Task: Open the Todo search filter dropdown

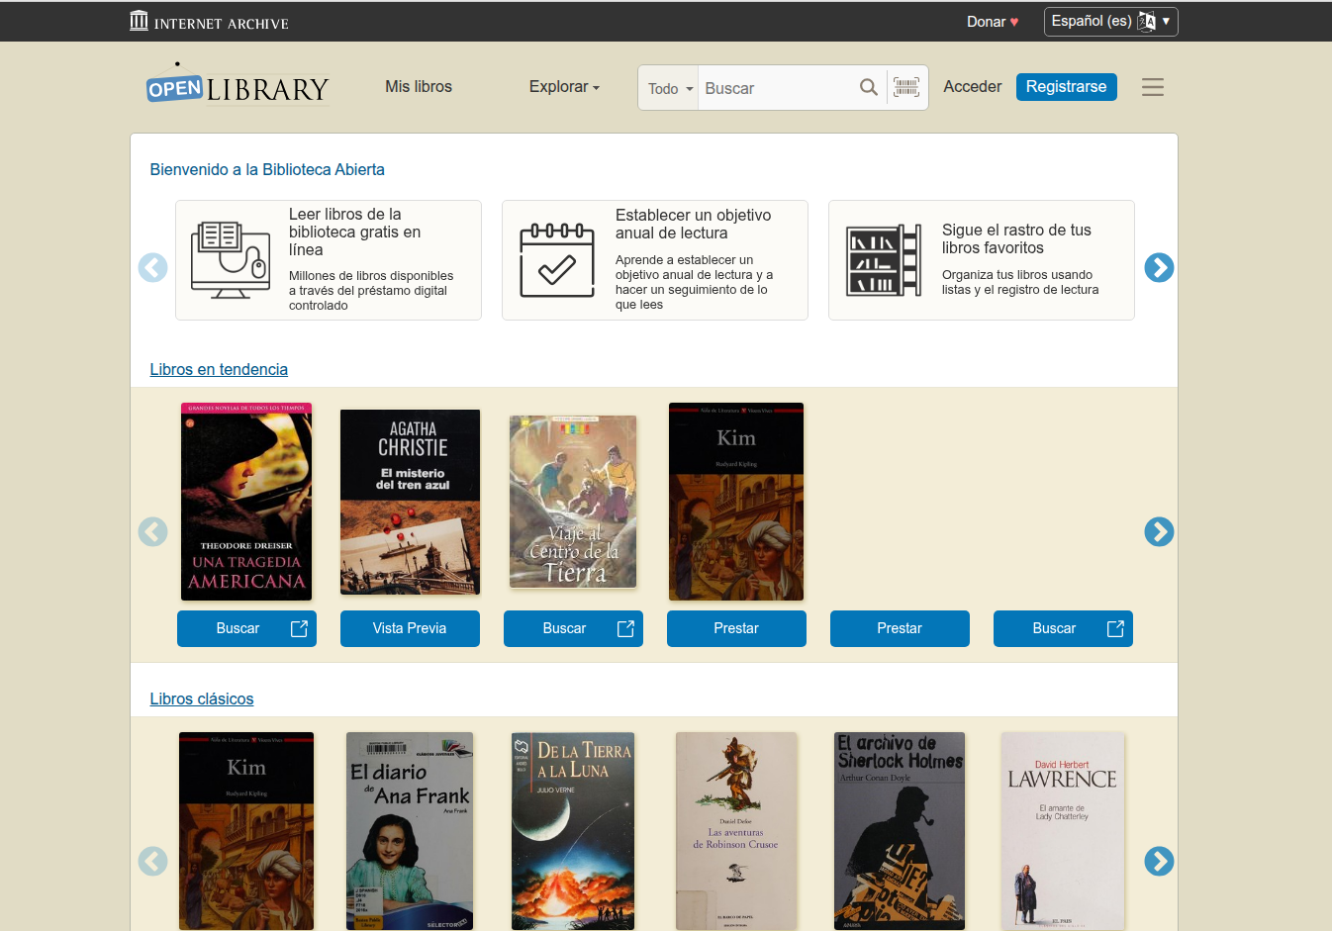Action: click(669, 88)
